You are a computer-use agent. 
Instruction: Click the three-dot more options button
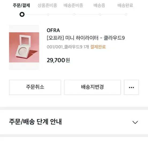[131, 87]
